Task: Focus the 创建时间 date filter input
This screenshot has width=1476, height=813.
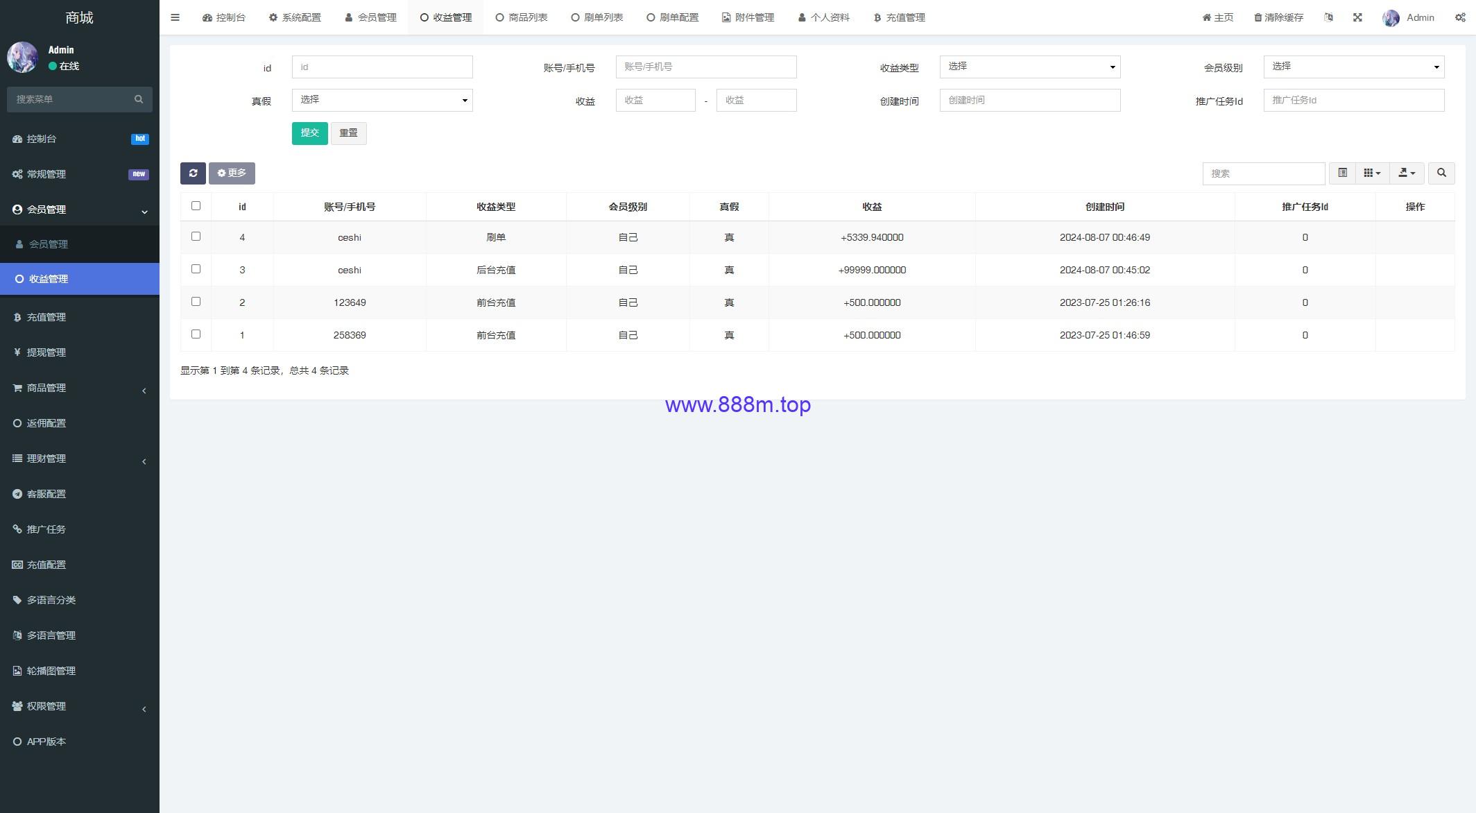Action: point(1030,100)
